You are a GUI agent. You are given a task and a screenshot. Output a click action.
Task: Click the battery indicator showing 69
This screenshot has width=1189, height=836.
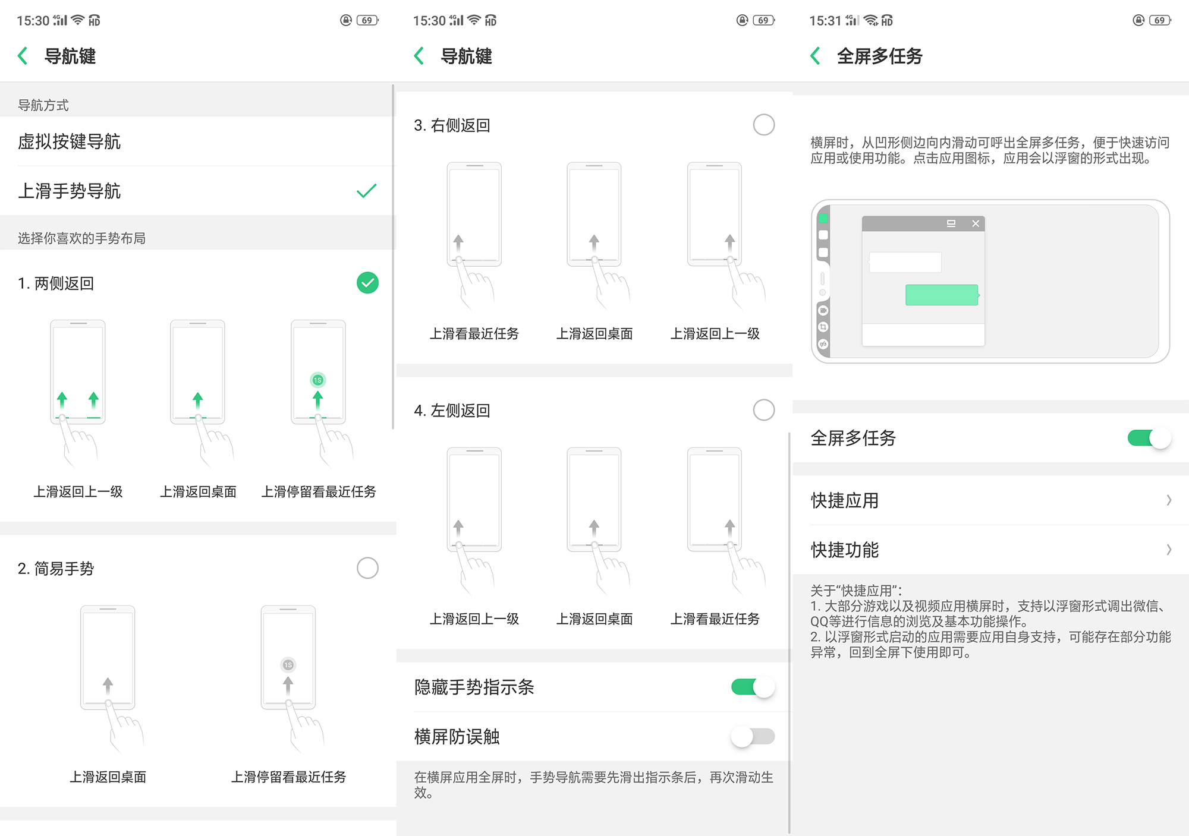pos(366,20)
